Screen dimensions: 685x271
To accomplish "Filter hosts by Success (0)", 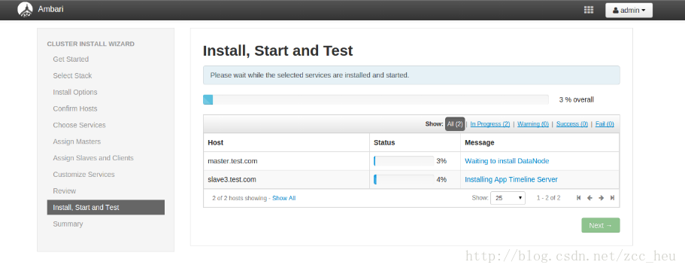I will tap(572, 124).
